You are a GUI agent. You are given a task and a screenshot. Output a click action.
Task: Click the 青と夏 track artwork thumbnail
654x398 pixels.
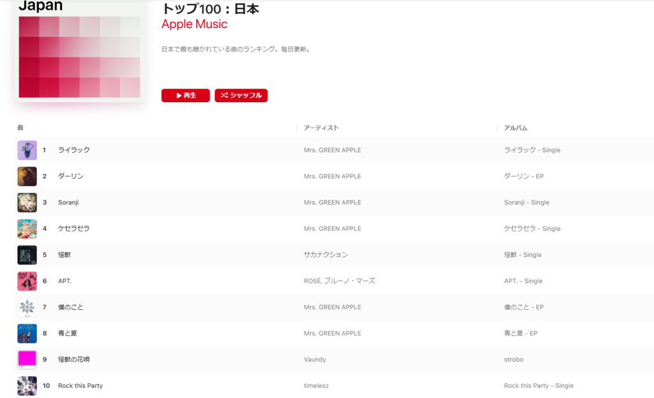coord(27,333)
